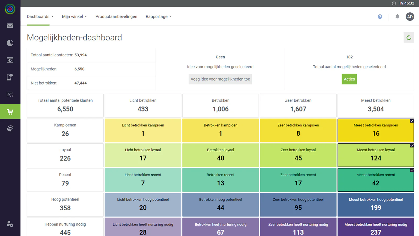This screenshot has width=419, height=236.
Task: Open the scheduled window clock sidebar icon
Action: point(10,60)
